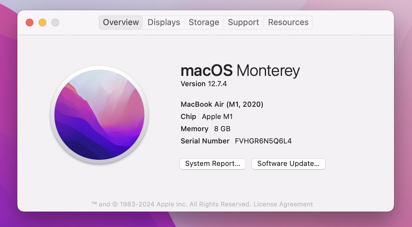Click the gray zoom window button
The height and width of the screenshot is (227, 412).
(x=55, y=23)
